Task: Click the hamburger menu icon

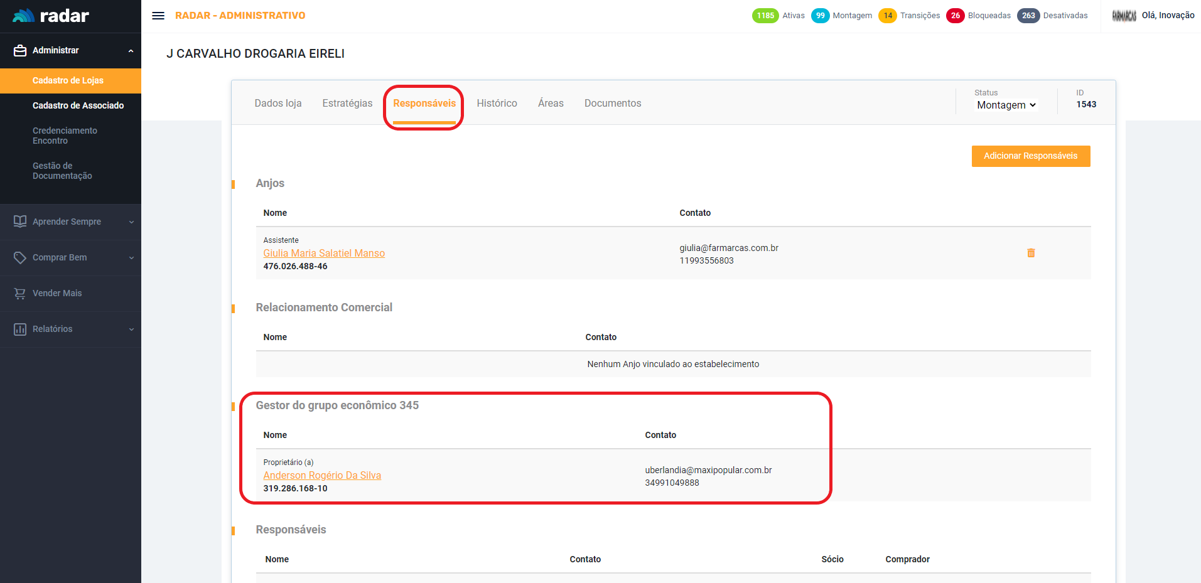Action: coord(158,16)
